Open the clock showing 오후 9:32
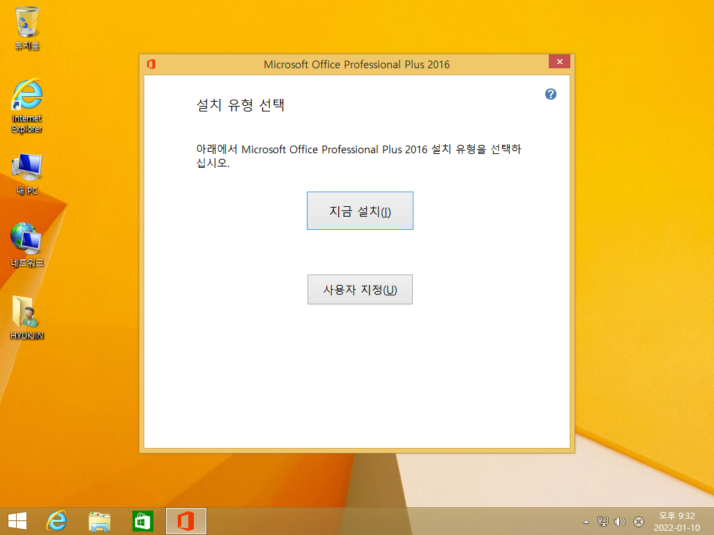Screen dimensions: 714x535 click(676, 521)
